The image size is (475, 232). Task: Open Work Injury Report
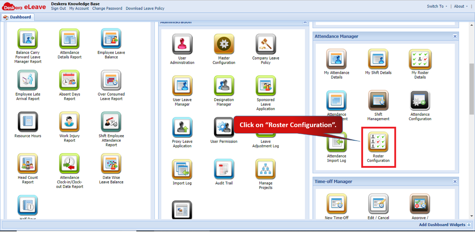click(69, 122)
